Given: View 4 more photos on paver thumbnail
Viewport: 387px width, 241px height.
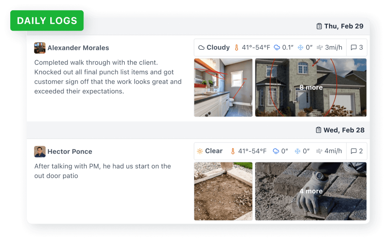Looking at the screenshot, I should pos(311,191).
